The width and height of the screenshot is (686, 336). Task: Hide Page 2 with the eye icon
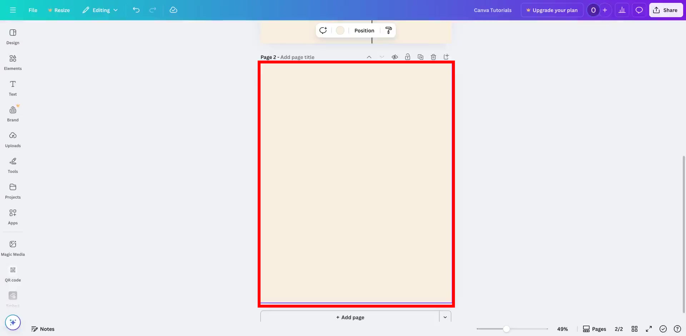point(395,57)
